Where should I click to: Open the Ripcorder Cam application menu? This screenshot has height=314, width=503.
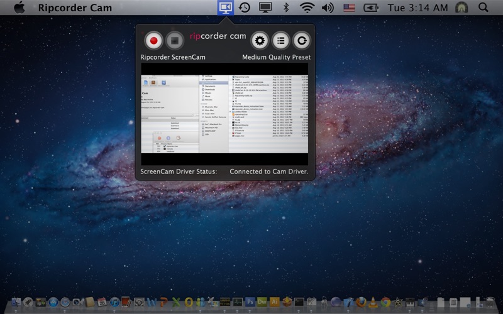point(75,8)
